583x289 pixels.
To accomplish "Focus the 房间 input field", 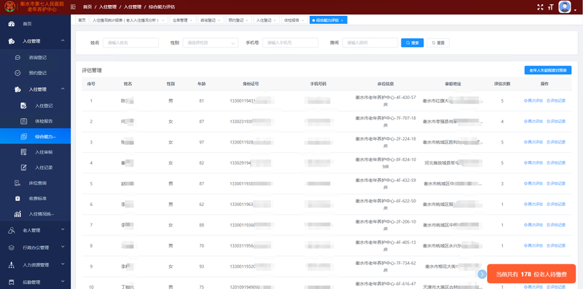I will 370,43.
